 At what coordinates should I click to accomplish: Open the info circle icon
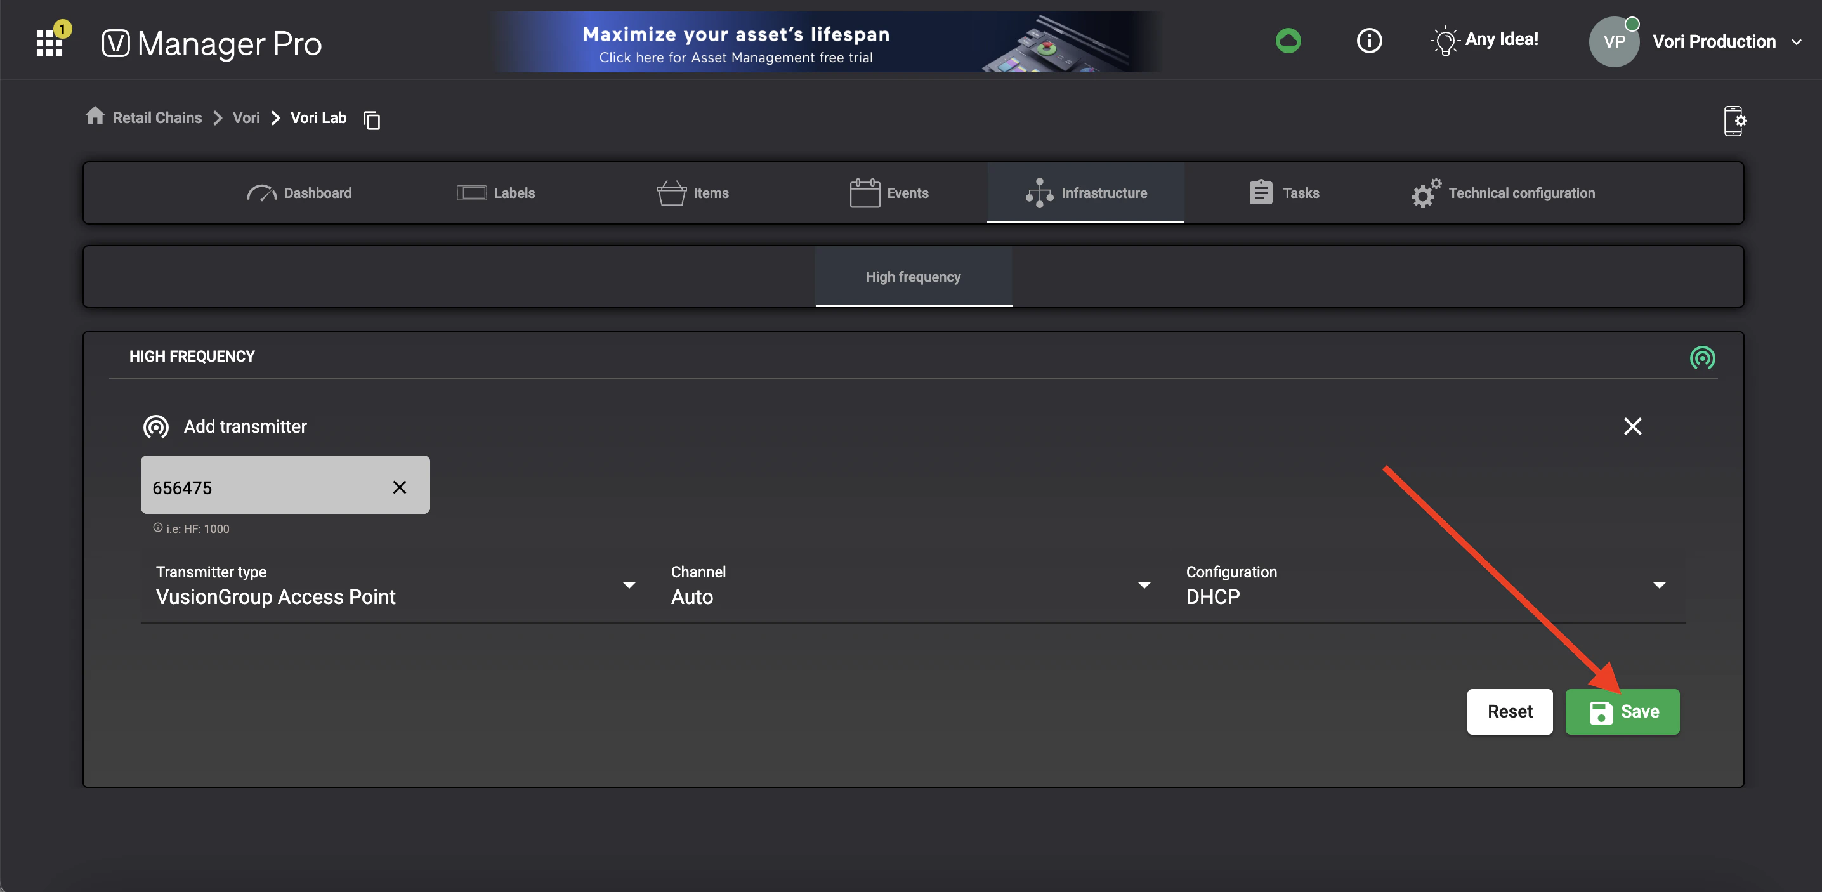(x=1368, y=41)
